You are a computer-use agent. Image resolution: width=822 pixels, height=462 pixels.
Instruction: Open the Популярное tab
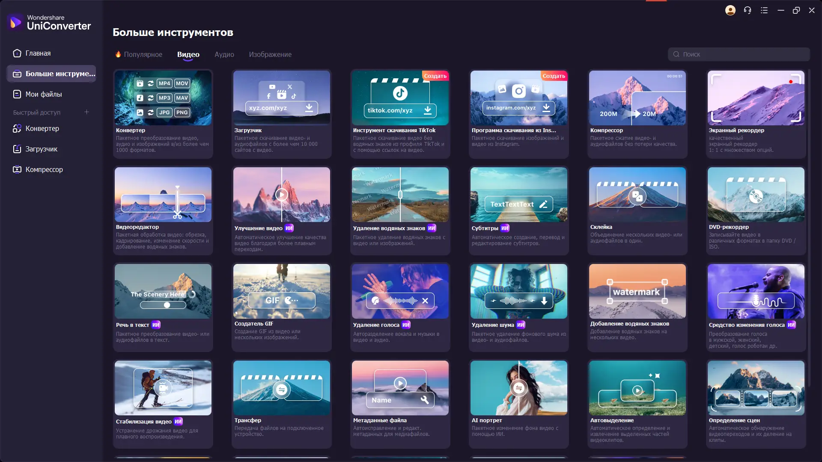[x=143, y=54]
